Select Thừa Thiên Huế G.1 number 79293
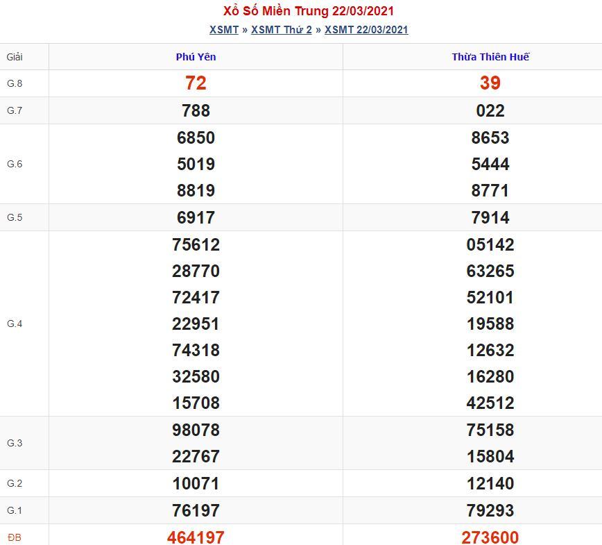This screenshot has height=545, width=602. (490, 510)
